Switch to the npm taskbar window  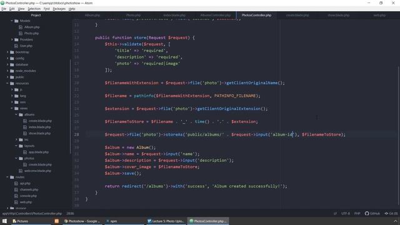(124, 221)
